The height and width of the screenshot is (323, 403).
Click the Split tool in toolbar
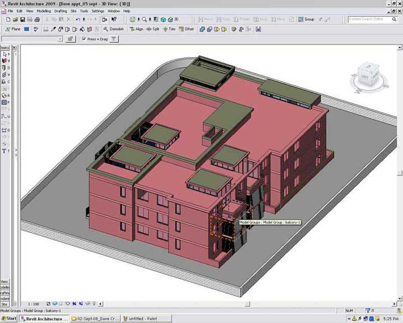153,29
